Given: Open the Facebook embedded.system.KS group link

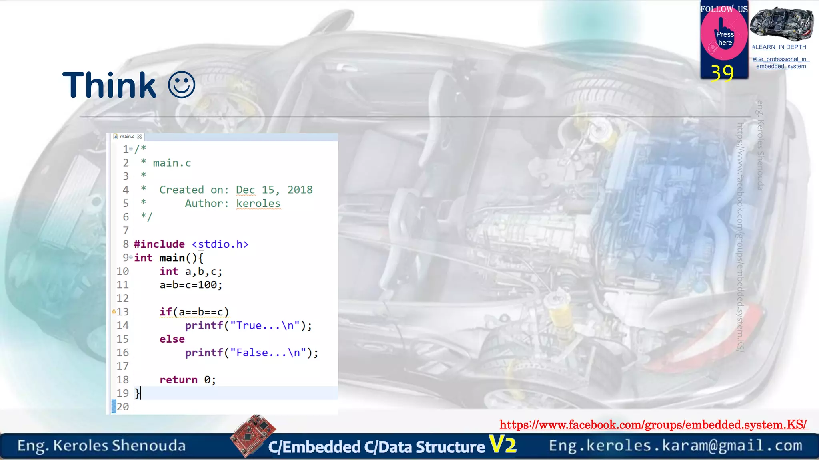Looking at the screenshot, I should pyautogui.click(x=653, y=424).
